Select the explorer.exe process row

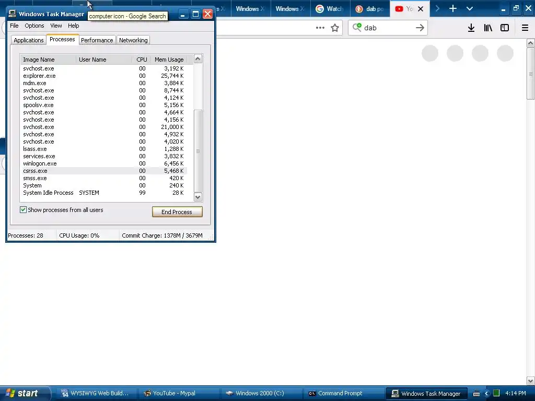pyautogui.click(x=104, y=76)
